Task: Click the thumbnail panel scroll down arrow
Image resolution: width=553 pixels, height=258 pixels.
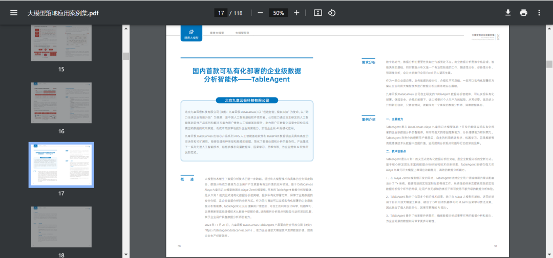Action: coord(126,254)
